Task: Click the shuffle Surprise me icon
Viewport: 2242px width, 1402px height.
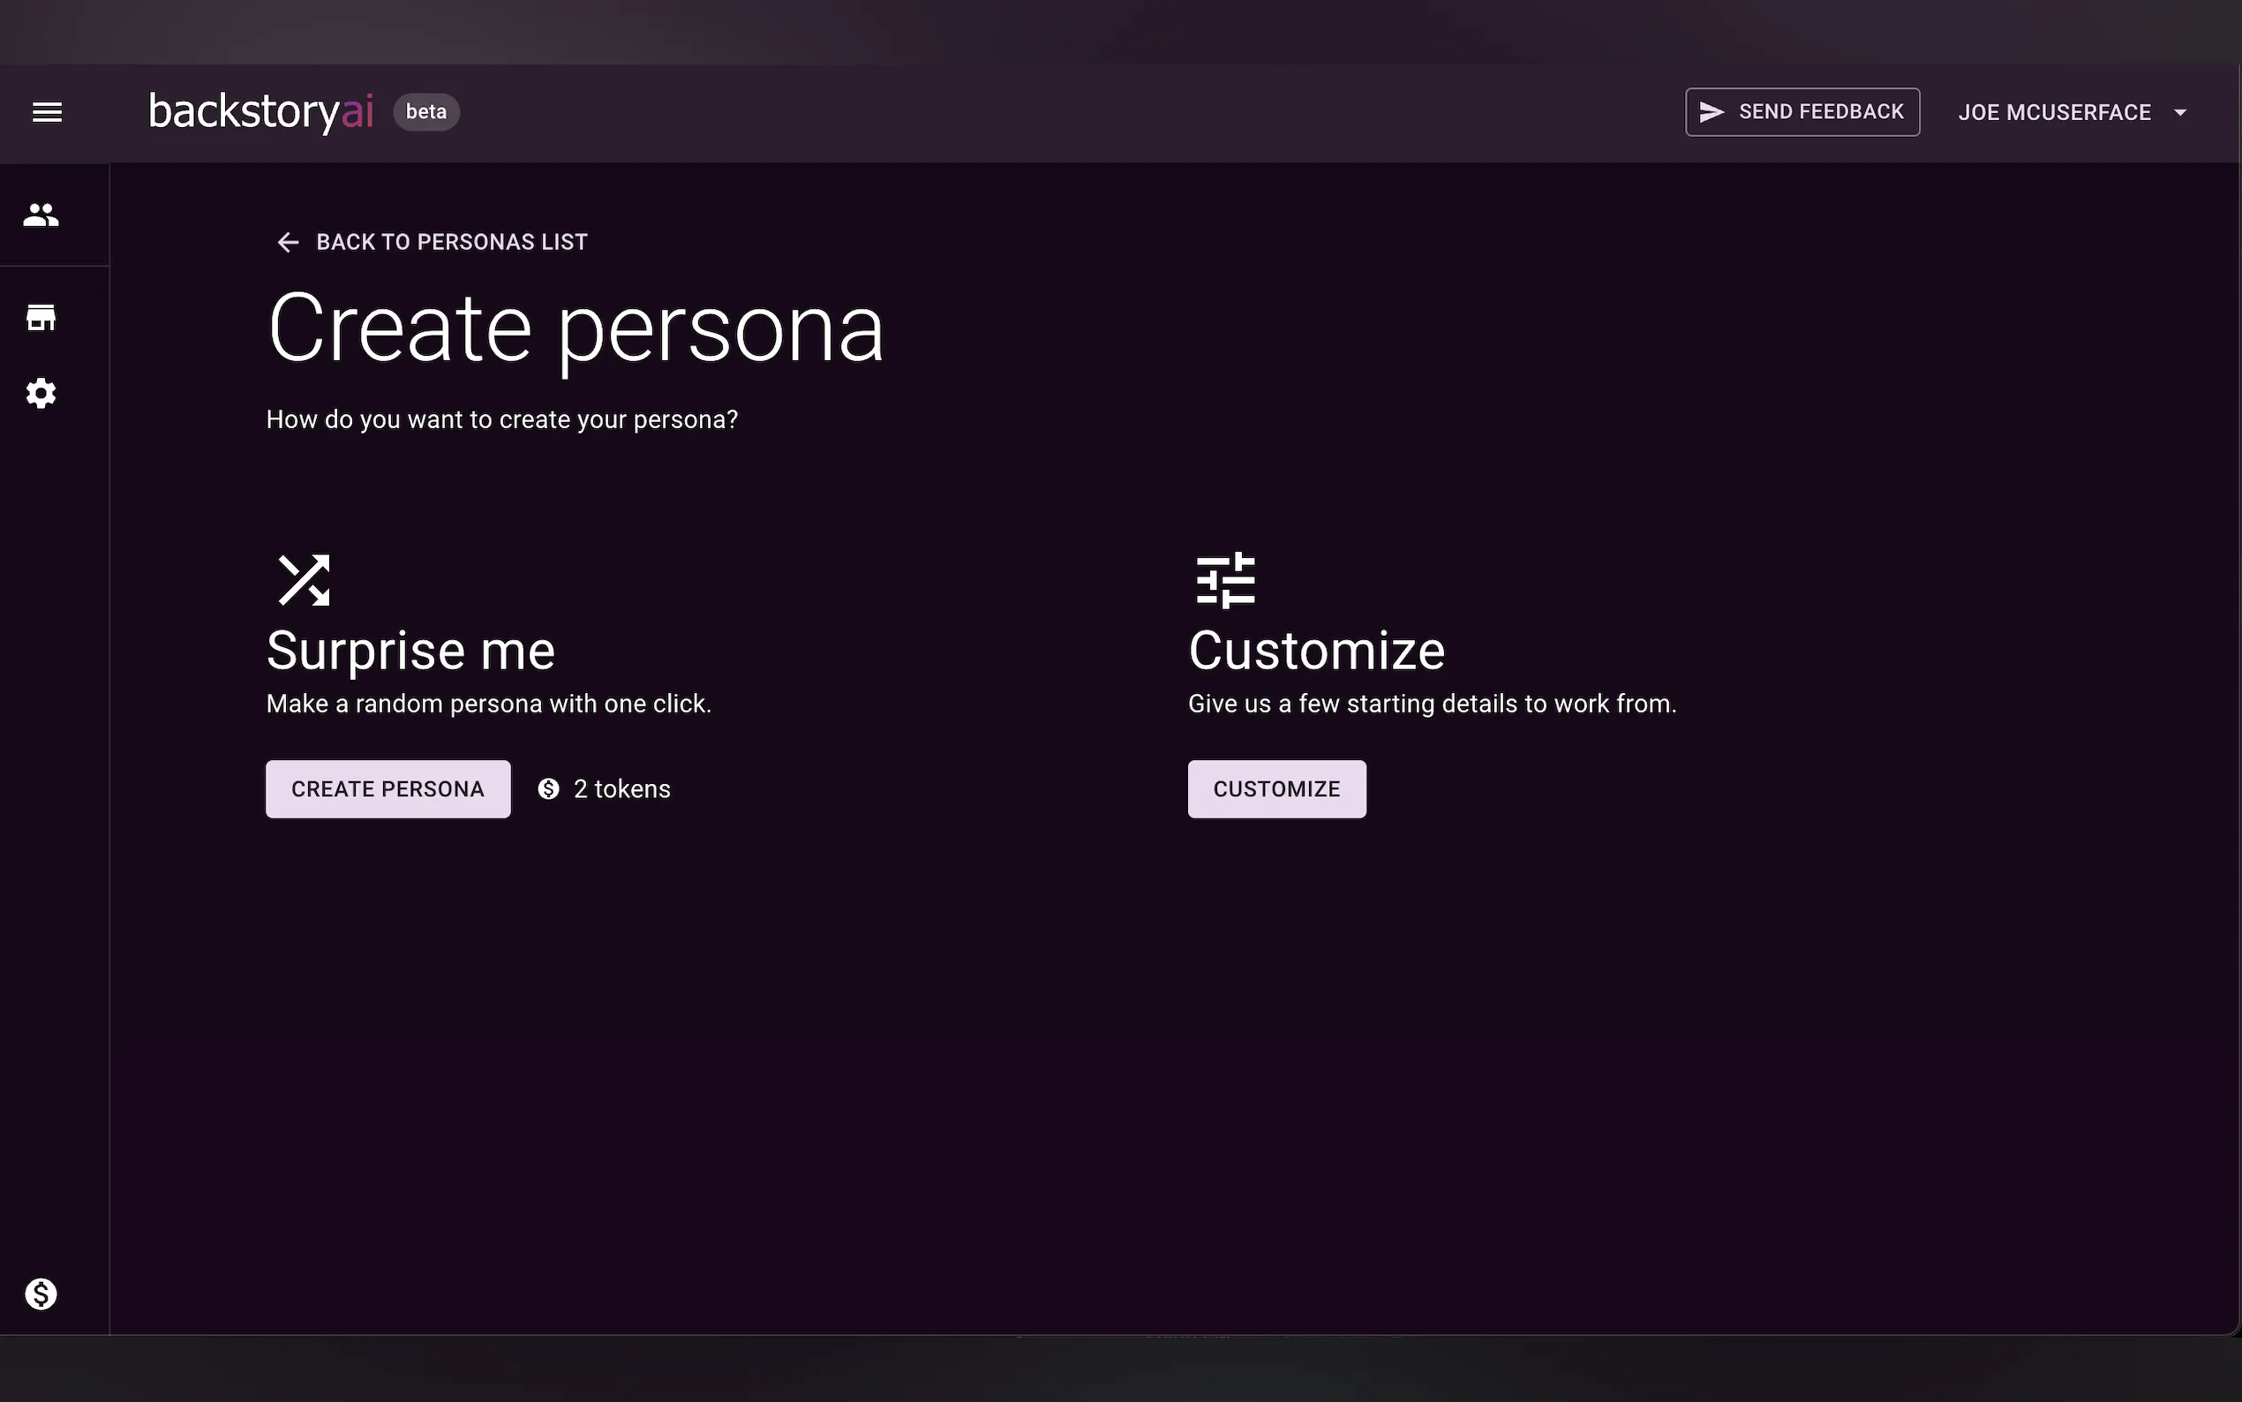Action: coord(304,580)
